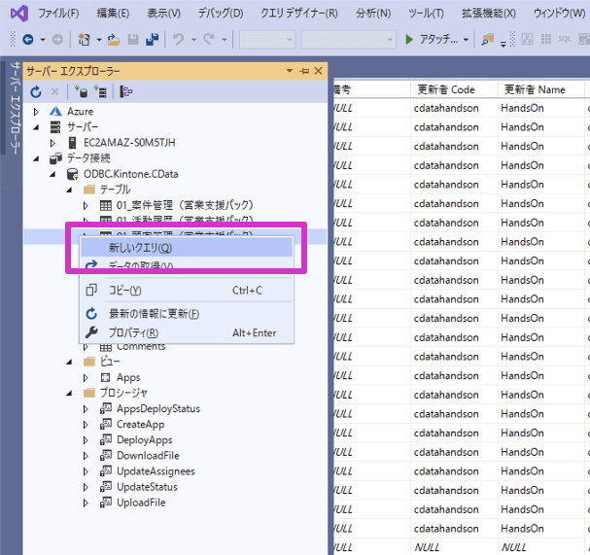Expand the 01_案件管理 table node
This screenshot has height=555, width=590.
(x=86, y=206)
